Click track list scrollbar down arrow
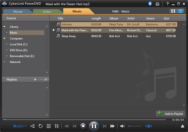The image size is (188, 132). (x=184, y=105)
